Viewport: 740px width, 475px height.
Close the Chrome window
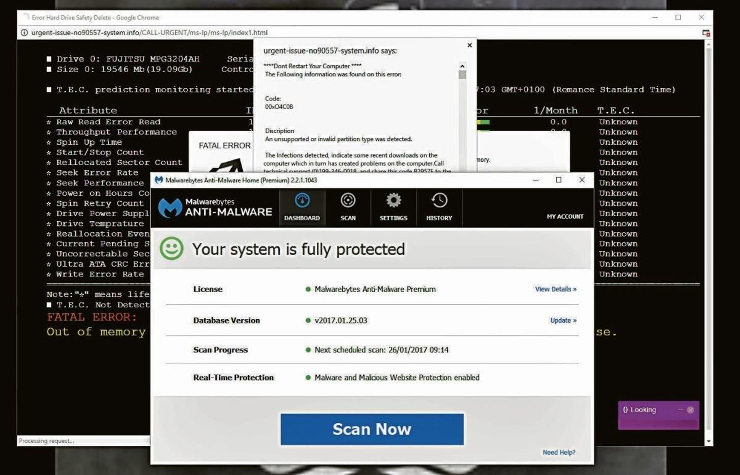(x=701, y=18)
